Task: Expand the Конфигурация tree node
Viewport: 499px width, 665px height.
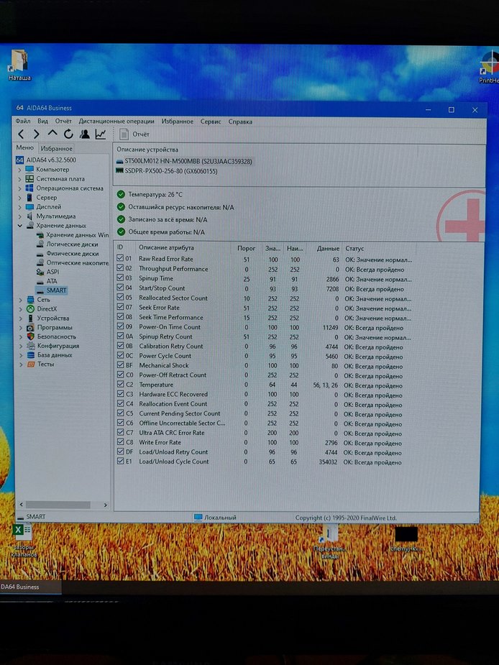Action: pyautogui.click(x=20, y=346)
